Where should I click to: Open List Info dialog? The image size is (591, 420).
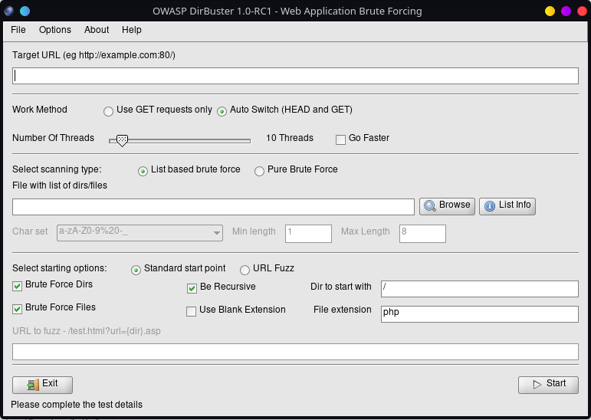(507, 205)
